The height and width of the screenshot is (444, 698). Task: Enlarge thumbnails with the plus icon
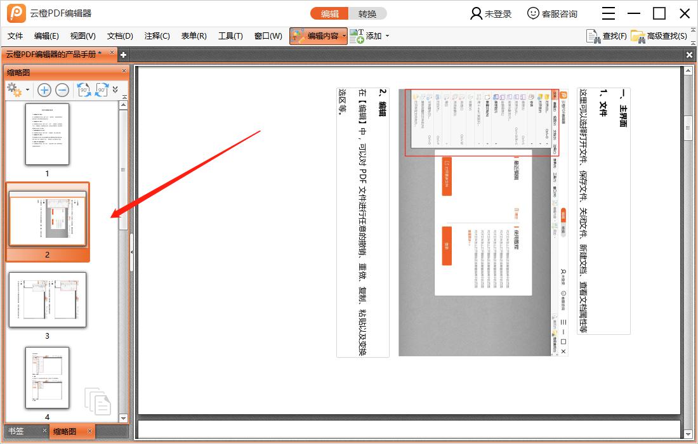click(x=44, y=90)
